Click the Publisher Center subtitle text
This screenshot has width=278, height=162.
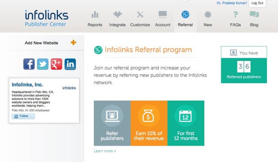[x=46, y=24]
